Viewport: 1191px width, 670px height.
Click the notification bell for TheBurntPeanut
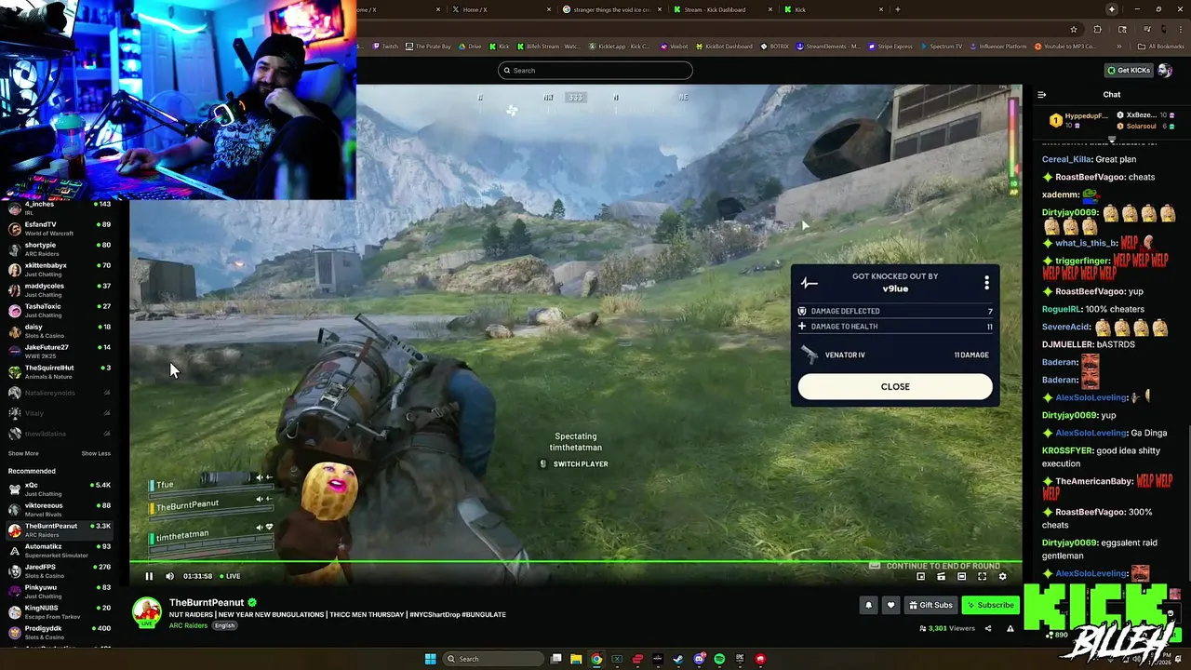point(868,605)
